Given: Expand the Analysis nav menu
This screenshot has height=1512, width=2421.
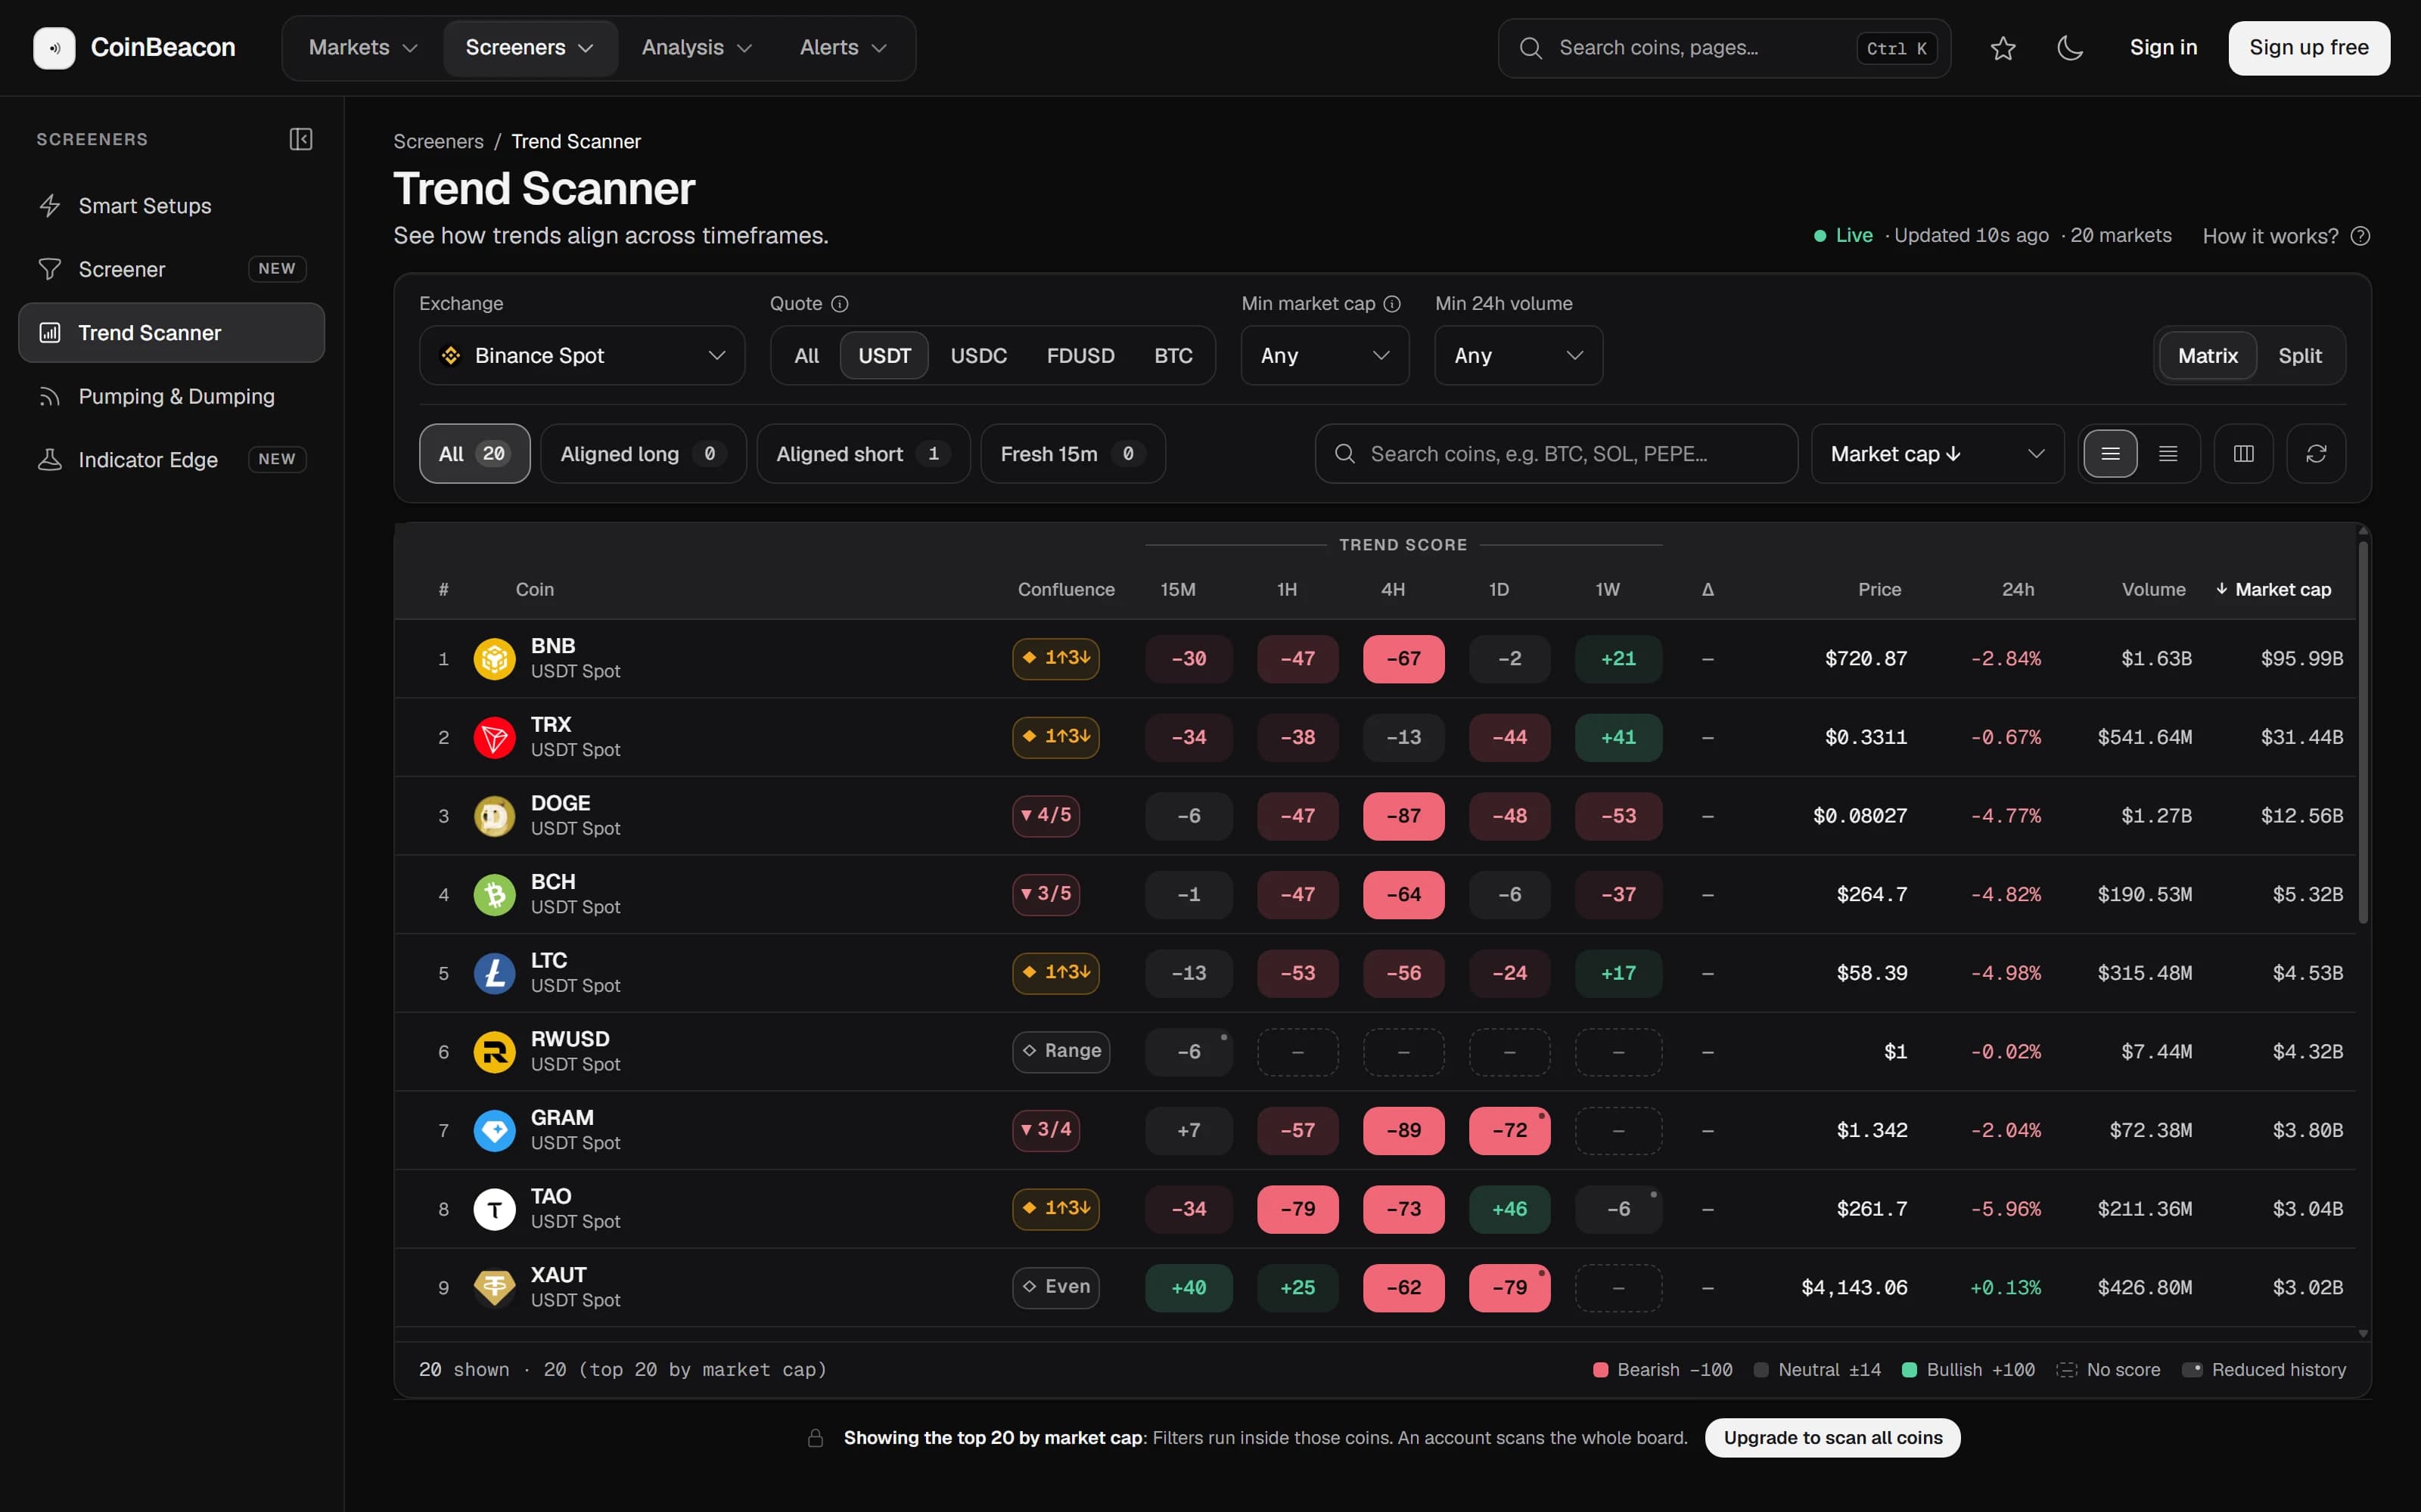Looking at the screenshot, I should (698, 48).
